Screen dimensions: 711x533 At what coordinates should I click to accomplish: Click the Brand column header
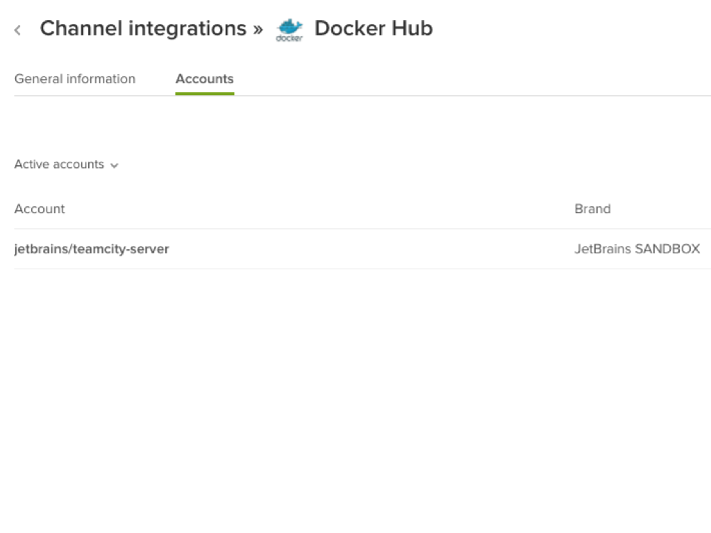pos(592,209)
